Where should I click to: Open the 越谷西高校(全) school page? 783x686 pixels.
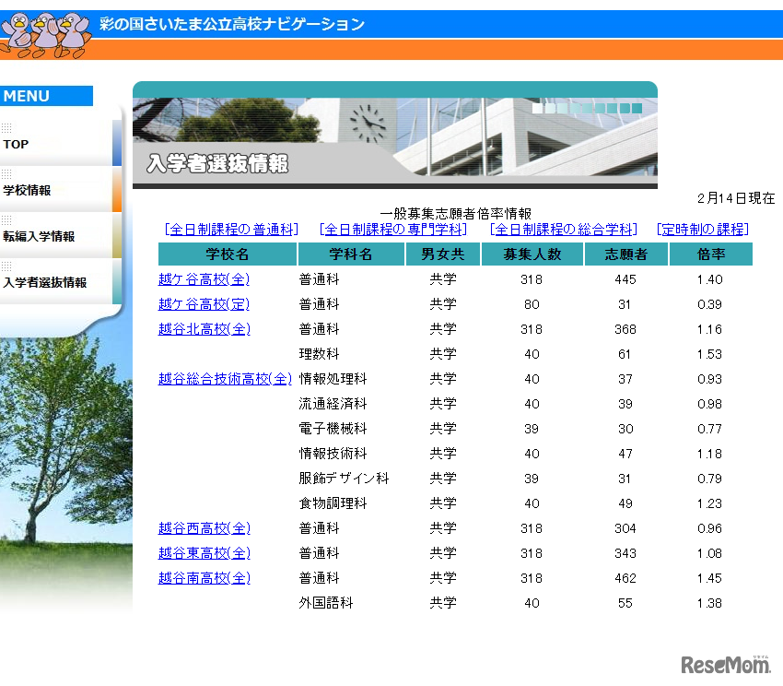click(203, 528)
